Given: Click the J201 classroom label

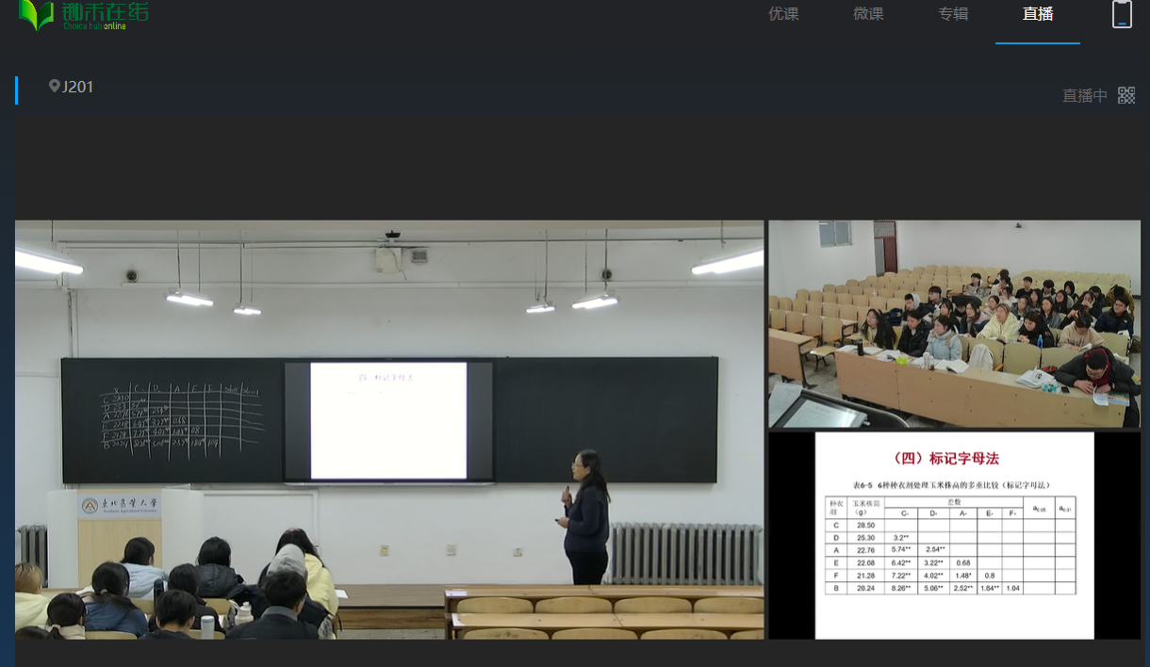Looking at the screenshot, I should 77,87.
